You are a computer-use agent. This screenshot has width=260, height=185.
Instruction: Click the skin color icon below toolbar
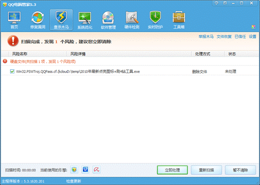coord(253,27)
